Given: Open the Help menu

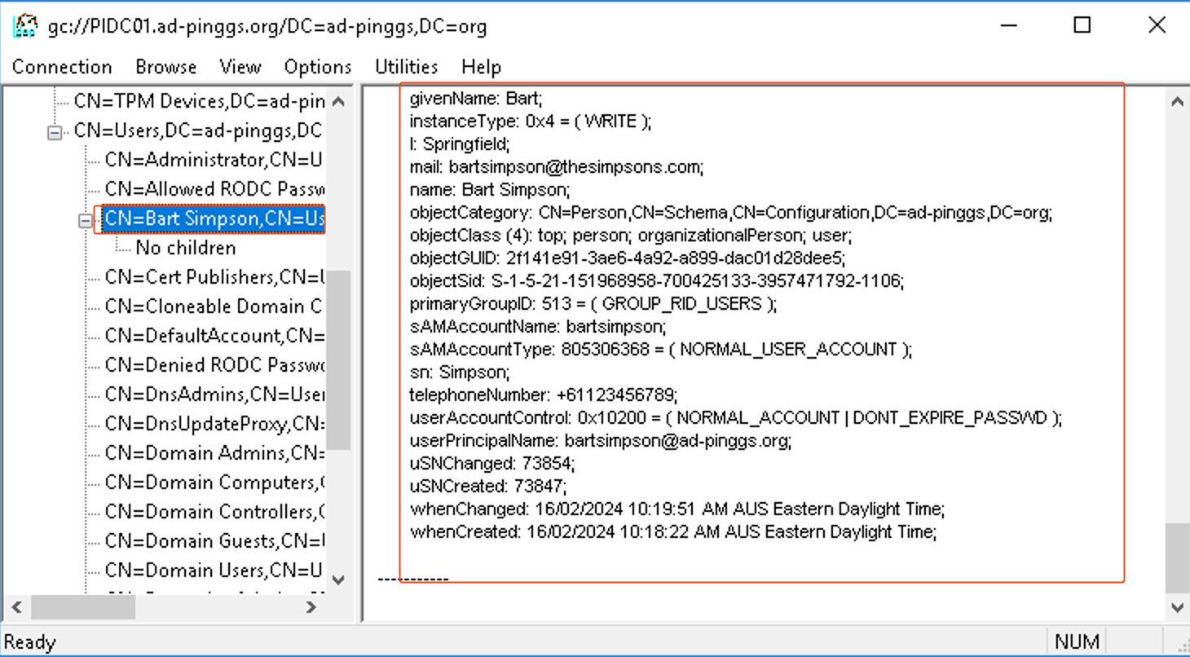Looking at the screenshot, I should coord(481,67).
